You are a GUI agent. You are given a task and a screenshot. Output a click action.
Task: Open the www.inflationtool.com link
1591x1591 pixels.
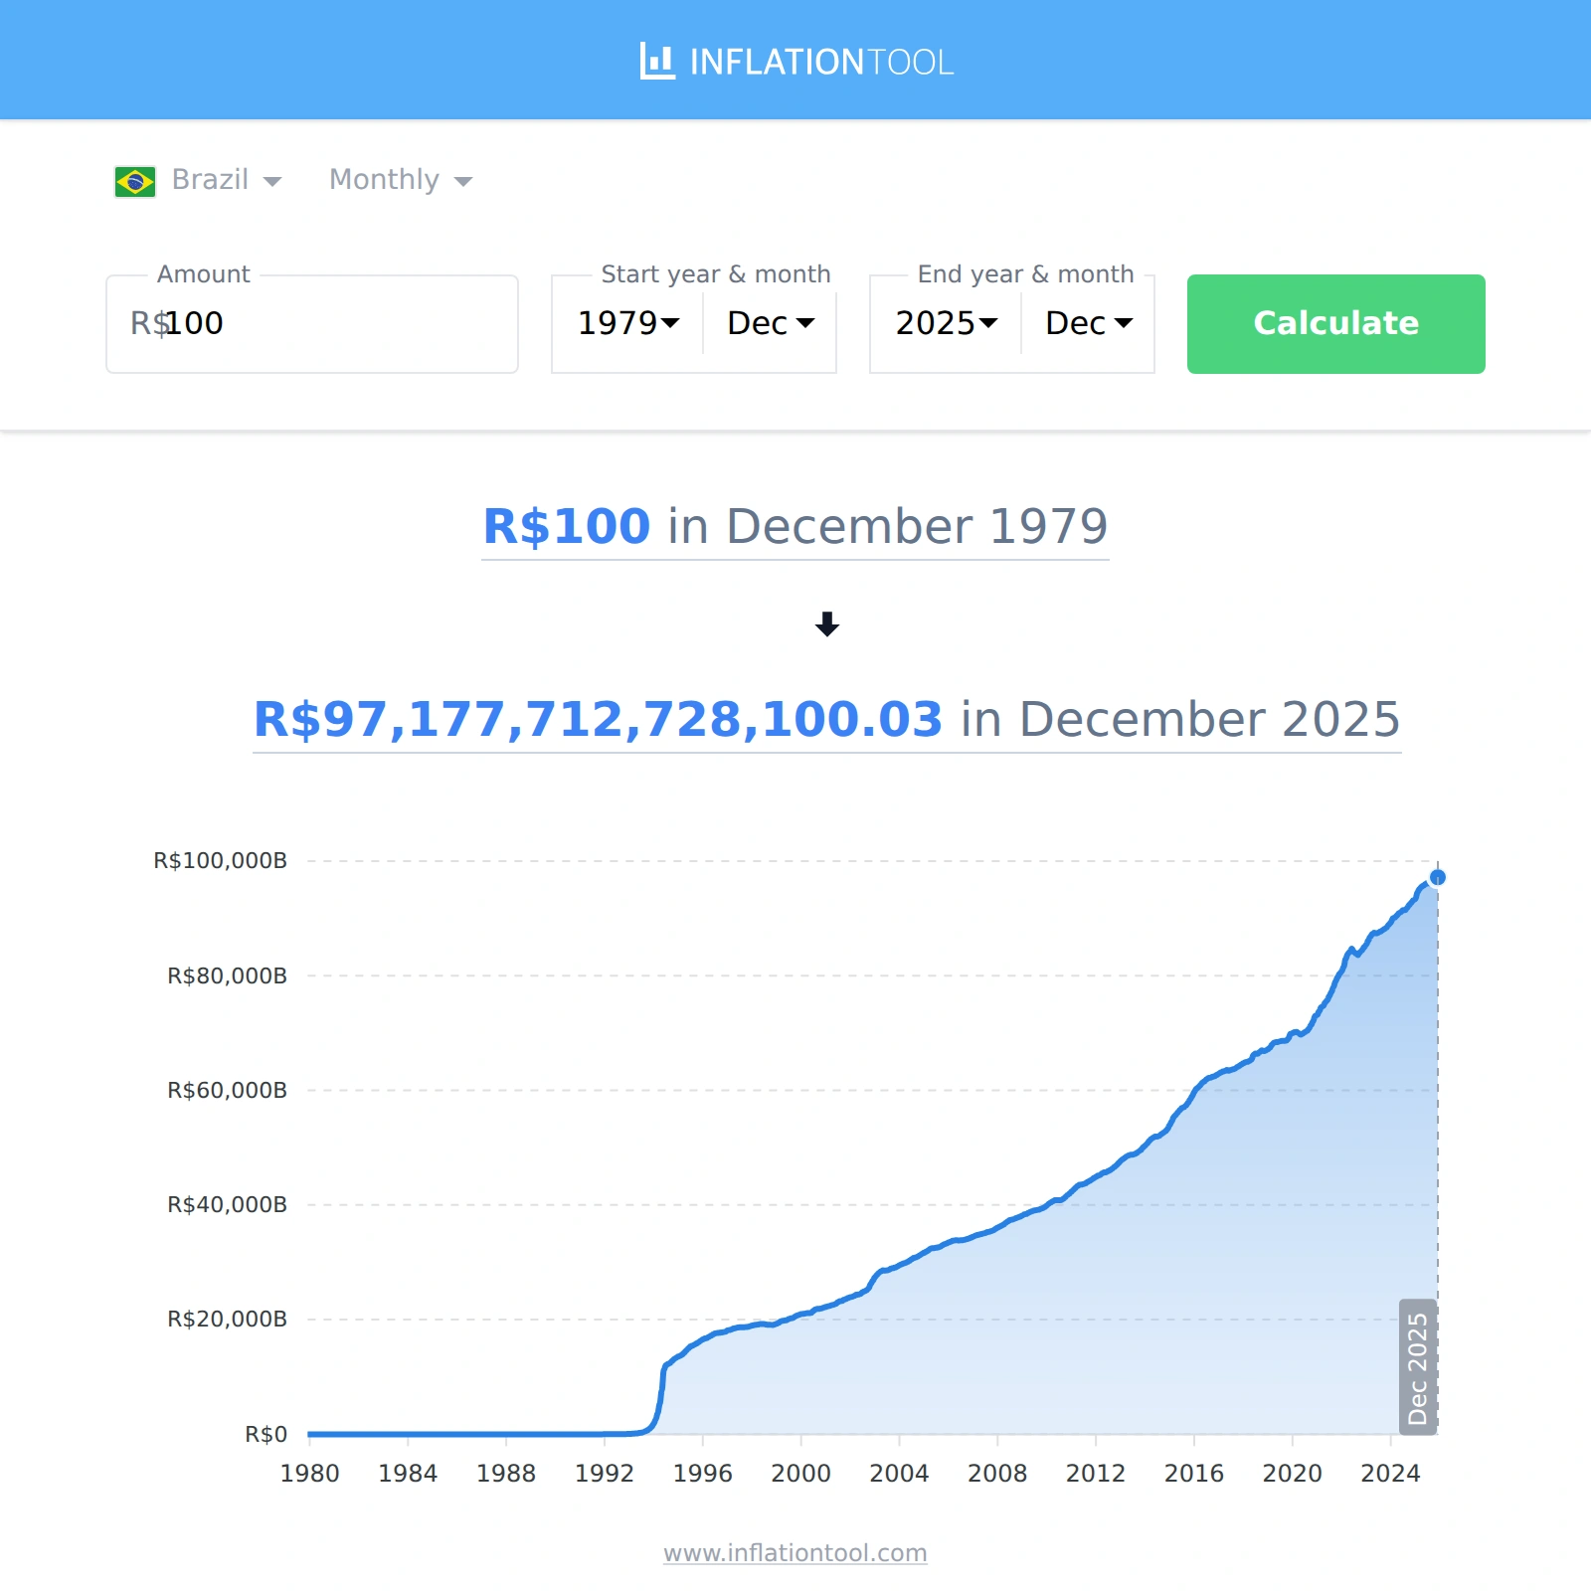[x=795, y=1552]
